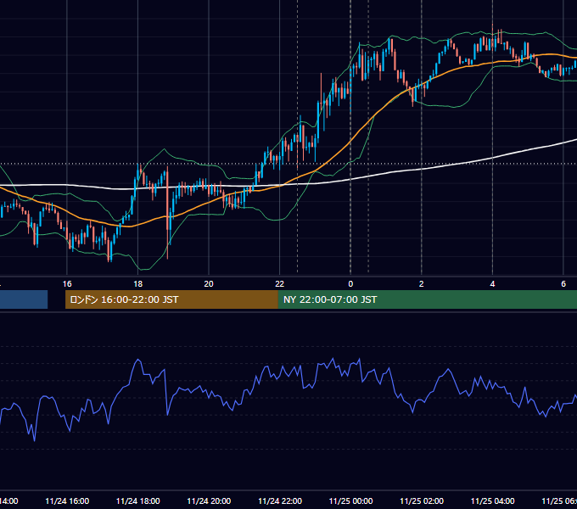
Task: Click the 11/24 20:00 time label
Action: click(209, 501)
